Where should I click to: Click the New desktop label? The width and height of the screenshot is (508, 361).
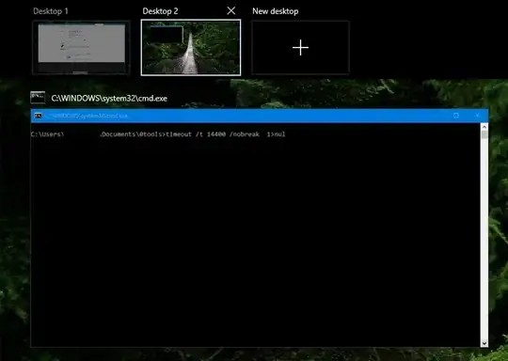pyautogui.click(x=276, y=11)
